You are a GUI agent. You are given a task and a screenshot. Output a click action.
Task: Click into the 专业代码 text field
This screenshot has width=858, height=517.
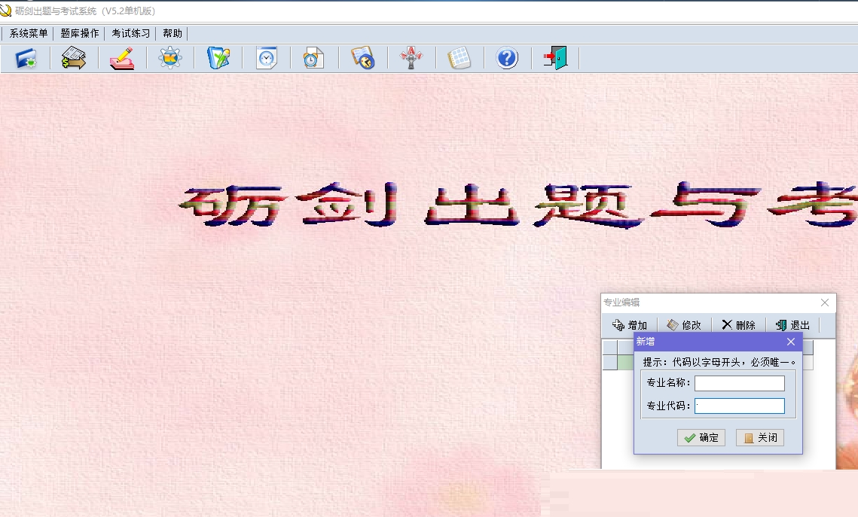(739, 406)
